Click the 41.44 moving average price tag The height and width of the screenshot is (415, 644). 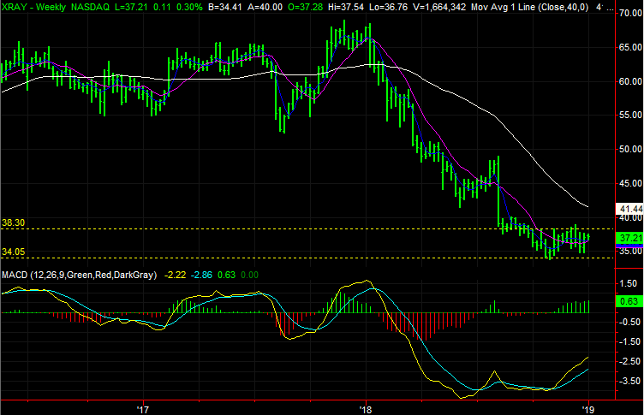point(629,208)
